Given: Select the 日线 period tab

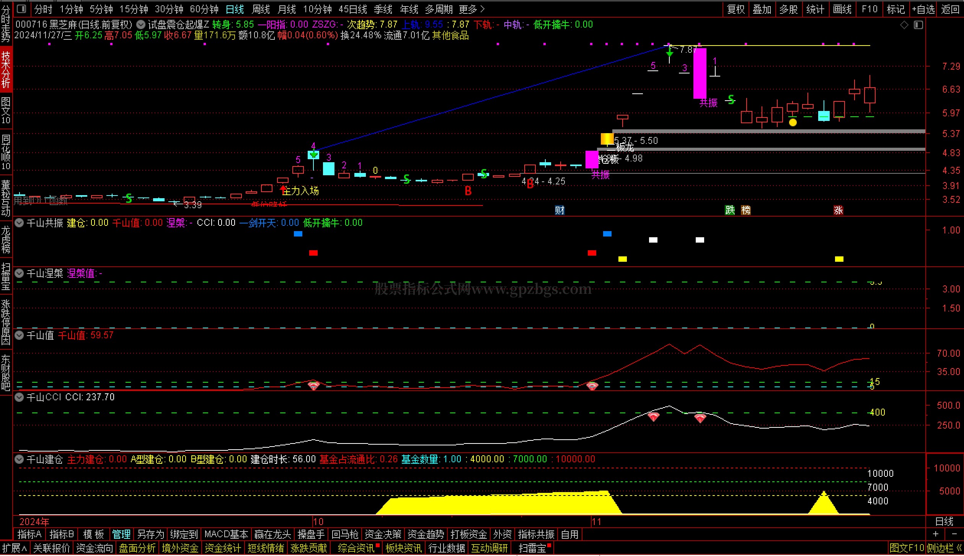Looking at the screenshot, I should (235, 9).
